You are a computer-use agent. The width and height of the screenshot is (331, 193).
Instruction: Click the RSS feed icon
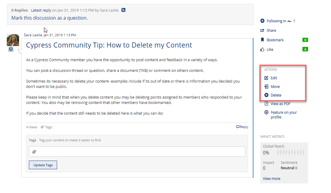[123, 10]
